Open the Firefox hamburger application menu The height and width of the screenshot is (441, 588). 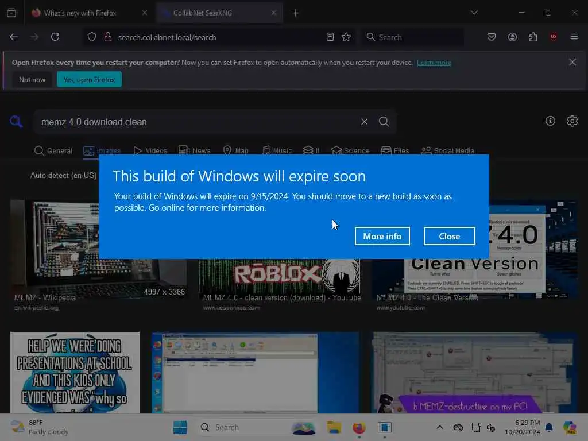coord(574,37)
